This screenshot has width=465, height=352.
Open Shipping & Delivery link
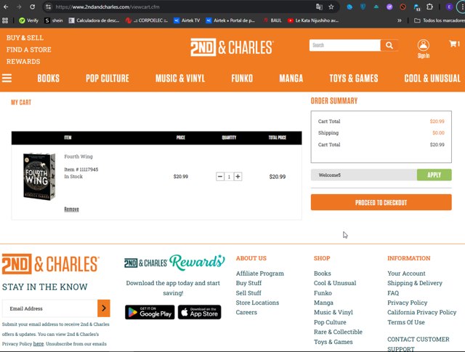point(415,283)
